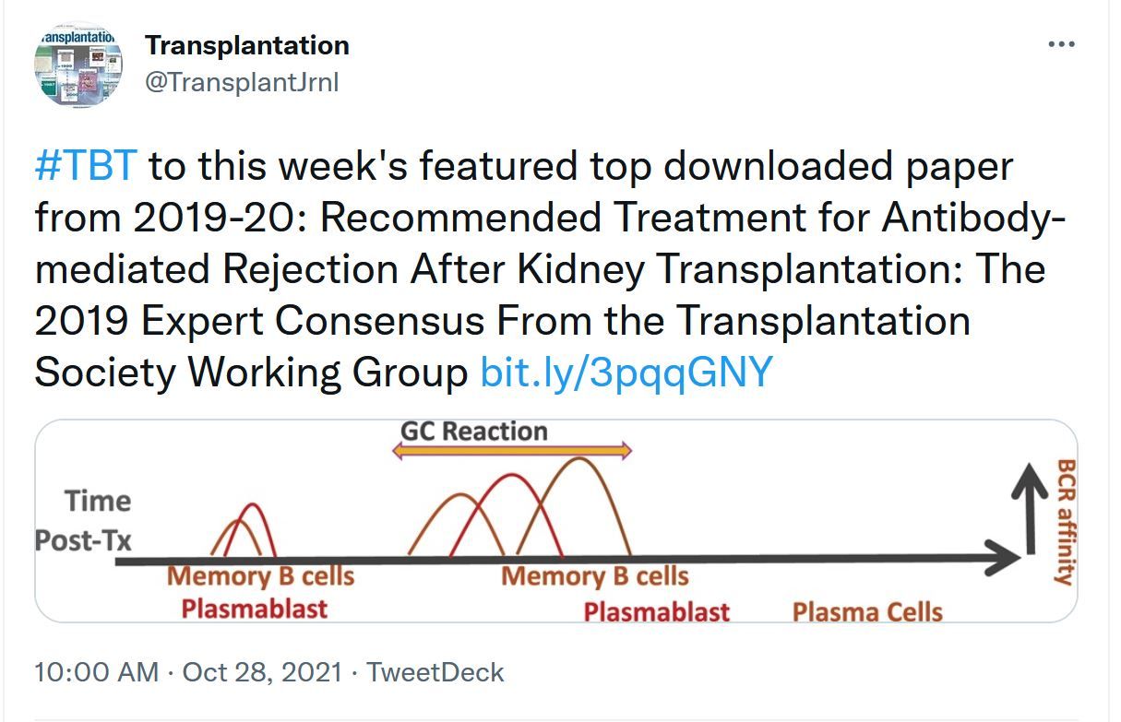
Task: Click the first Memory B cells label
Action: [261, 577]
